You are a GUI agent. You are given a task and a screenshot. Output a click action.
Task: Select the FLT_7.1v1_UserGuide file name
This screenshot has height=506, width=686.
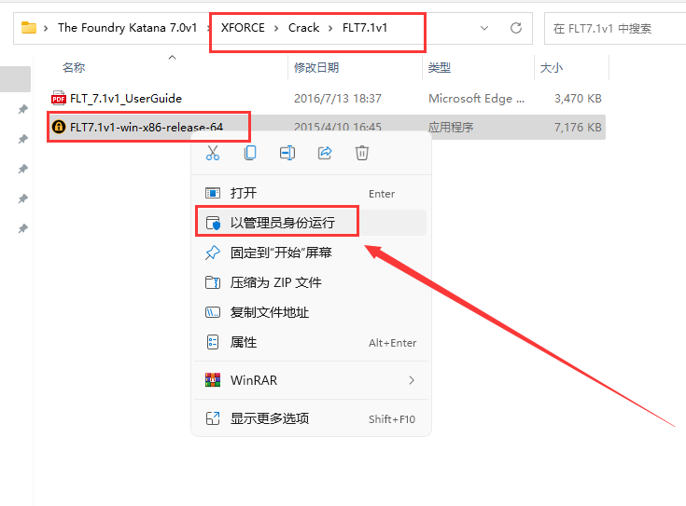(126, 99)
